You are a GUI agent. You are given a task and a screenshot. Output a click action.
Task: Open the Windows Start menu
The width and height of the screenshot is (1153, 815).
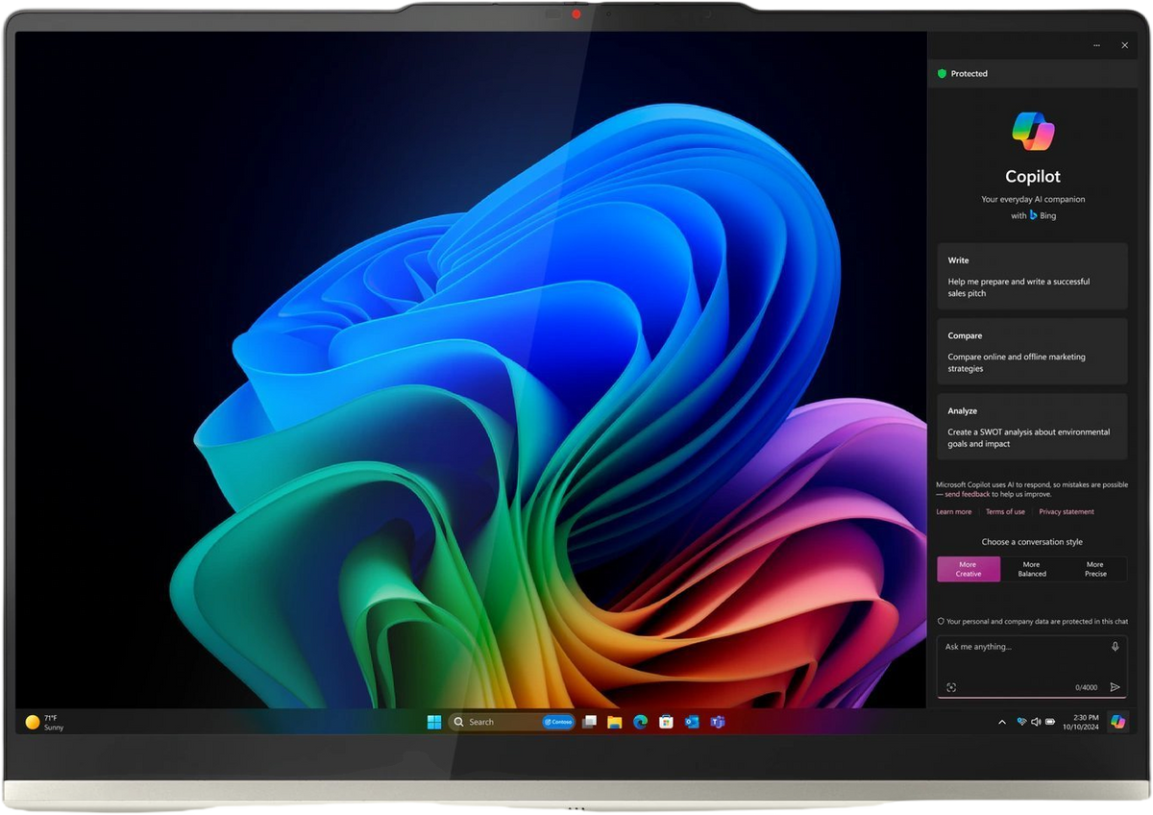point(434,722)
